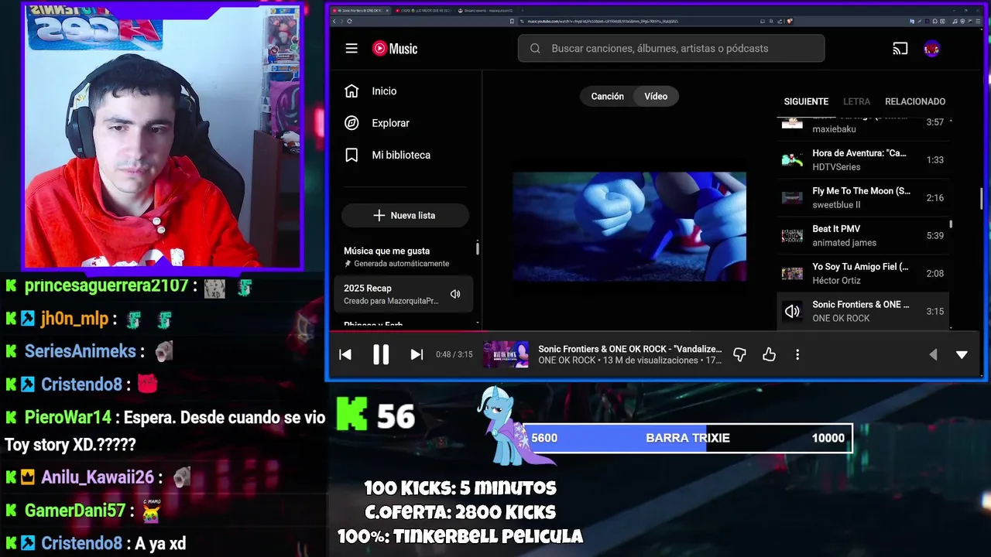Select the RELACIONADO tab

click(915, 101)
